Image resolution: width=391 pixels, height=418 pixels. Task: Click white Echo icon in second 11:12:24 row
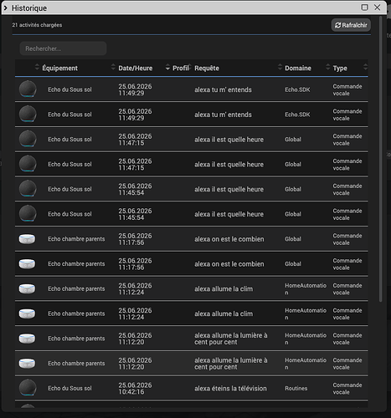click(x=27, y=313)
